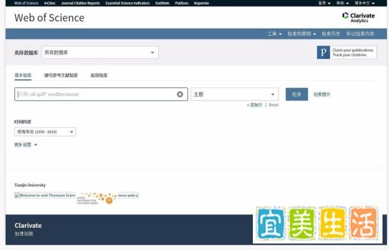Switch to the 基本检索 tab
389x250 pixels.
coord(23,75)
